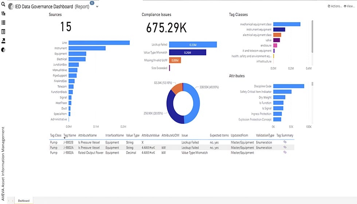Select the Lookup Failed bar in Compliance Issues
Screen dimensions: 357x204
(x=193, y=44)
